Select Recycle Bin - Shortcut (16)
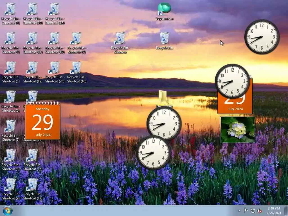This screenshot has height=216, width=288. [x=76, y=72]
